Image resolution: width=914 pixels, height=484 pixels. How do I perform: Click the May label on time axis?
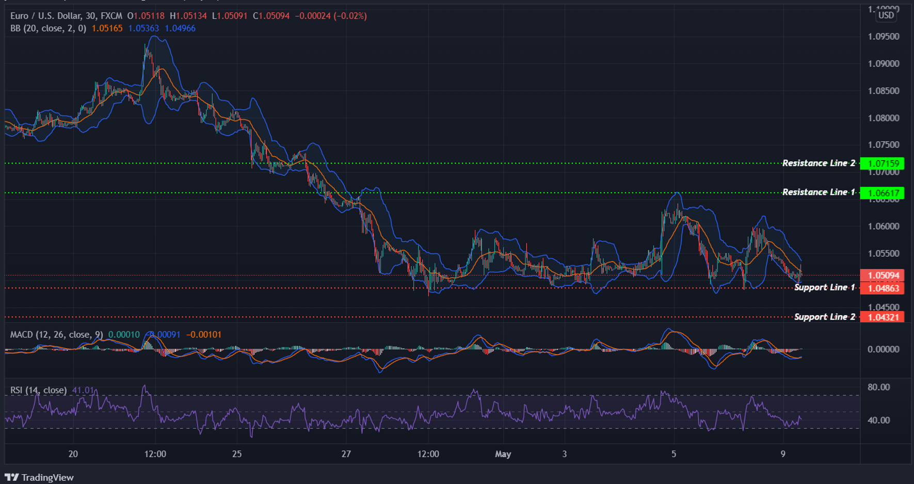503,454
